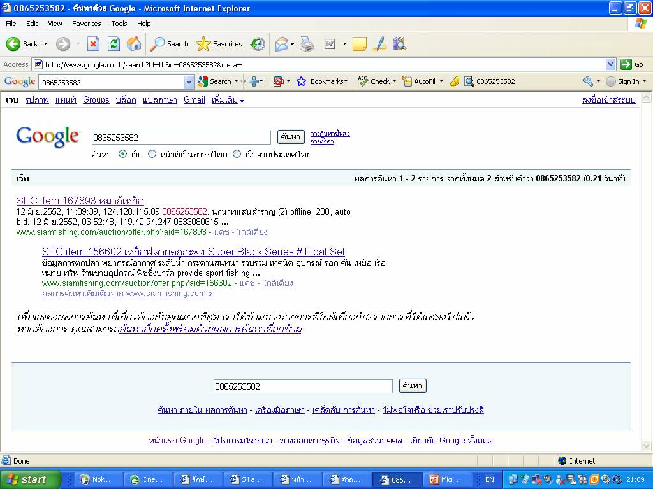This screenshot has width=653, height=489.
Task: Click the ค้นหา button beside the bottom search box
Action: coord(413,386)
